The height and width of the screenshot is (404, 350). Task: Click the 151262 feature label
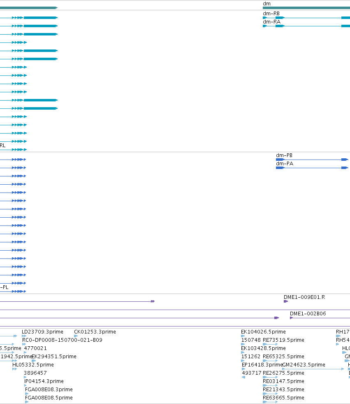(x=251, y=357)
